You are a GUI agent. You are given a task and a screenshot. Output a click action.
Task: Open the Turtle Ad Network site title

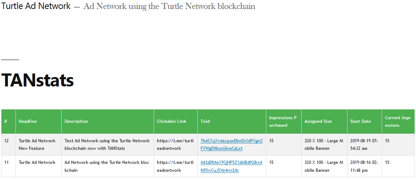click(36, 6)
